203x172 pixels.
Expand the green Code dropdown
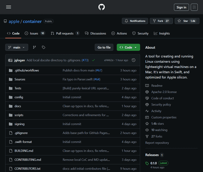(128, 47)
